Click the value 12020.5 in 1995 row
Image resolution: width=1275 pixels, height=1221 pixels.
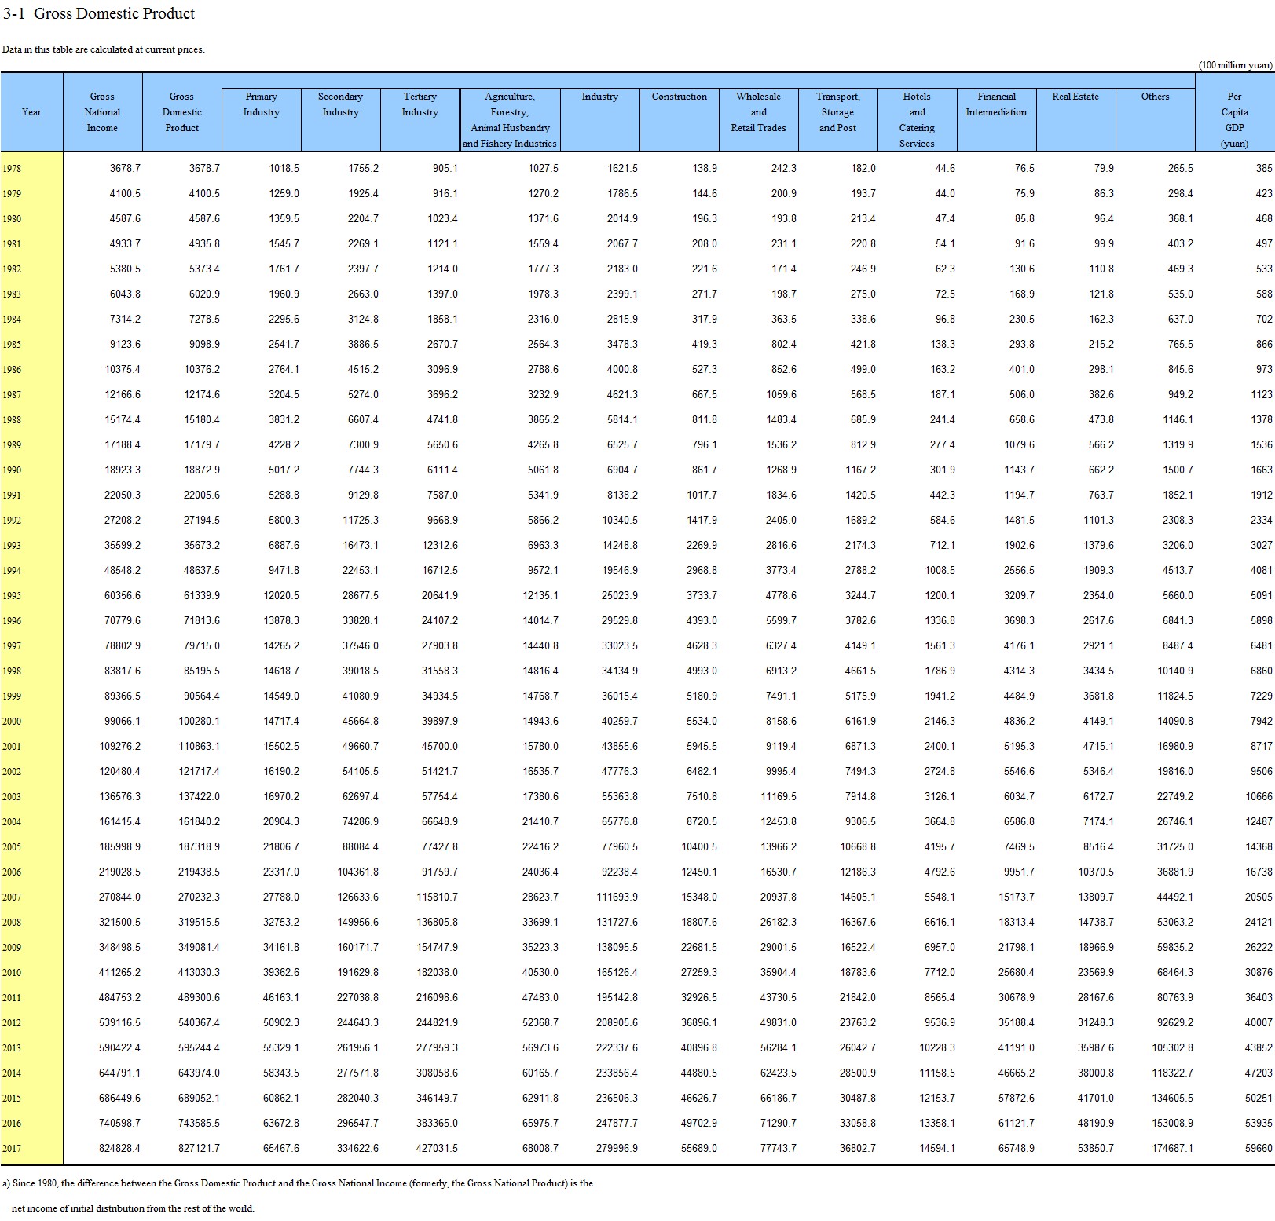pyautogui.click(x=281, y=596)
